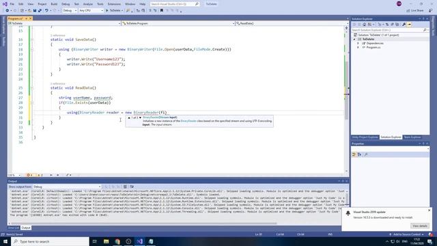
Task: Click the Windows Start button
Action: (x=5, y=241)
